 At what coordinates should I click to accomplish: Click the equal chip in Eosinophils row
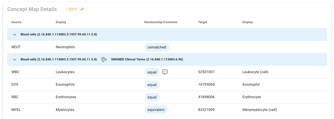tap(152, 85)
